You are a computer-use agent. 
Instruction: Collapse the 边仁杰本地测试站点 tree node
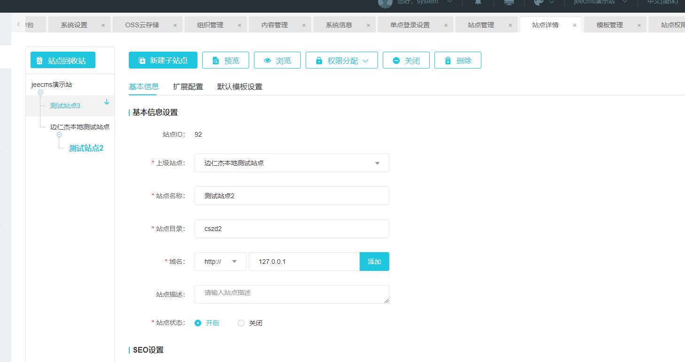coord(59,135)
